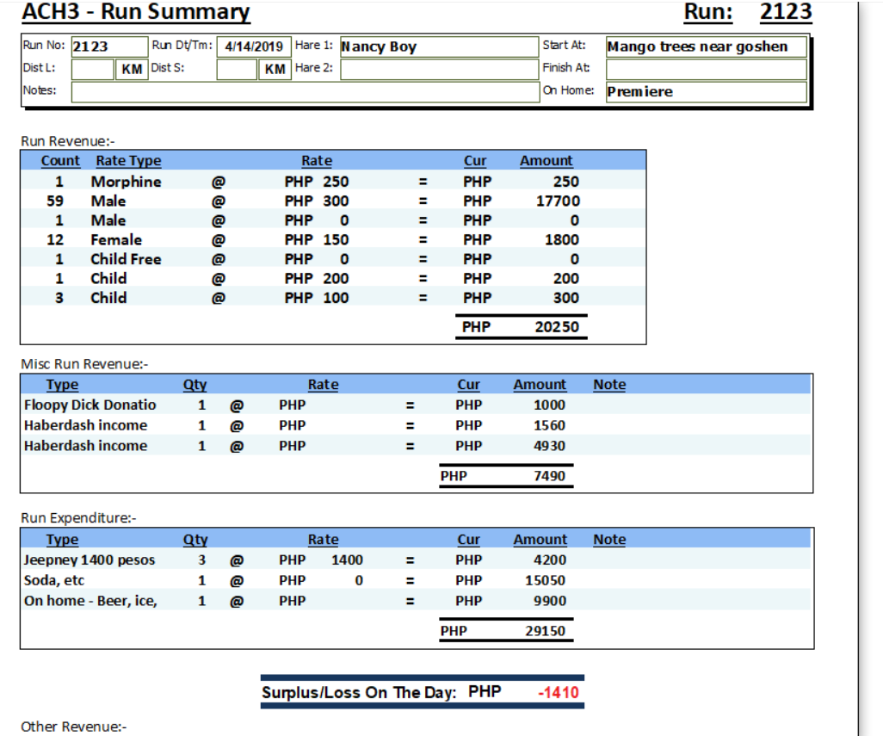Image resolution: width=883 pixels, height=736 pixels.
Task: Click the Dist S distance field
Action: pos(237,69)
